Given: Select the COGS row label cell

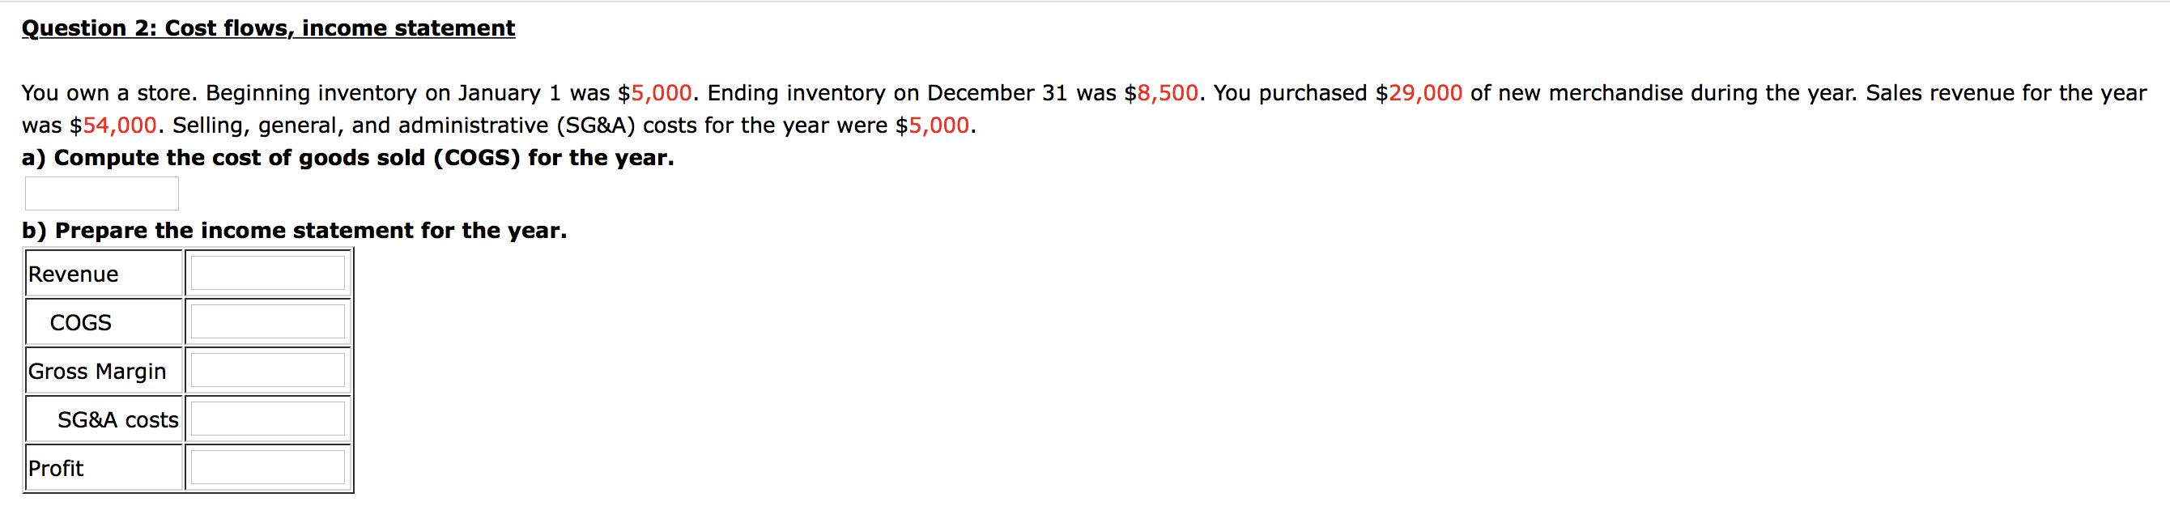Looking at the screenshot, I should point(103,321).
